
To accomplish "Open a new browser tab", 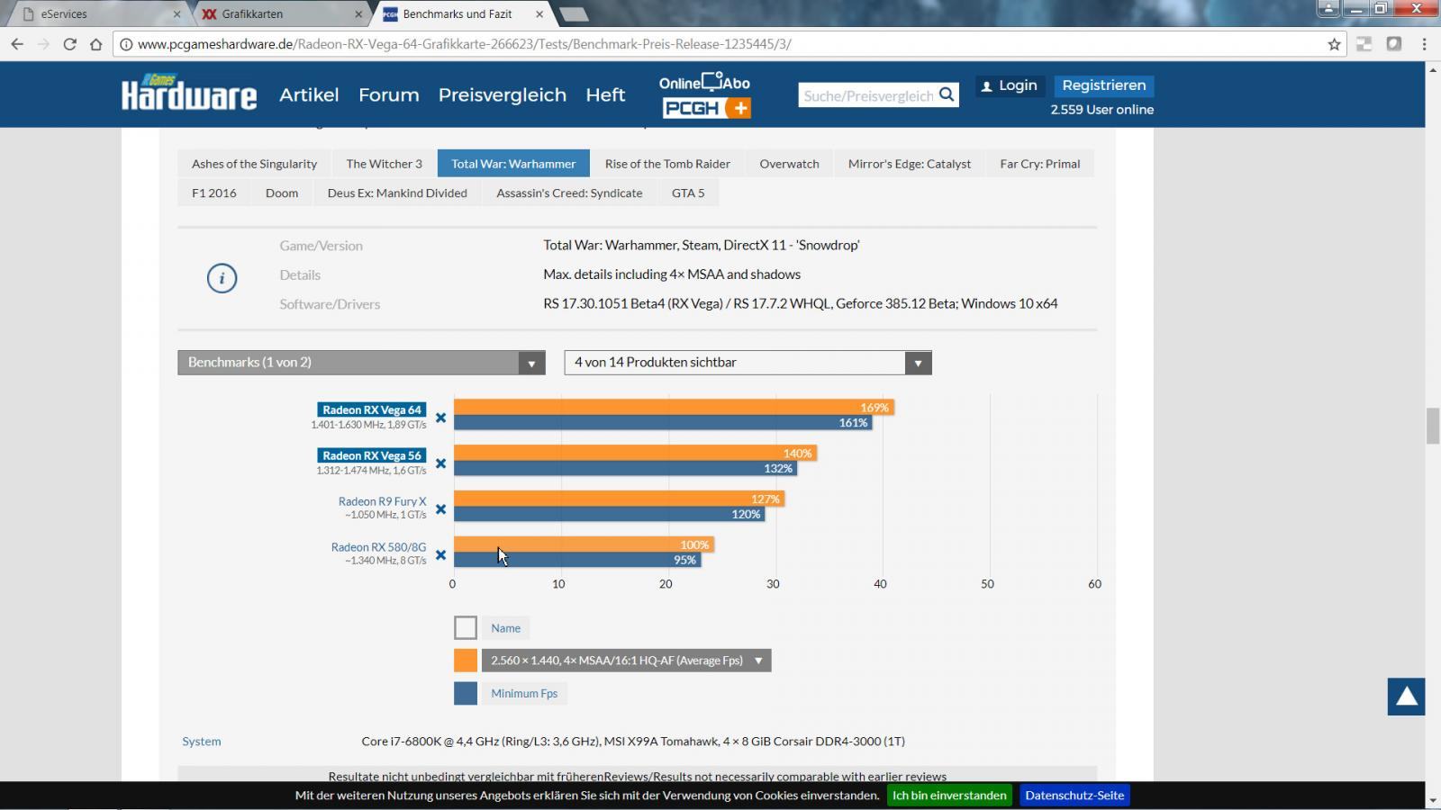I will (574, 14).
